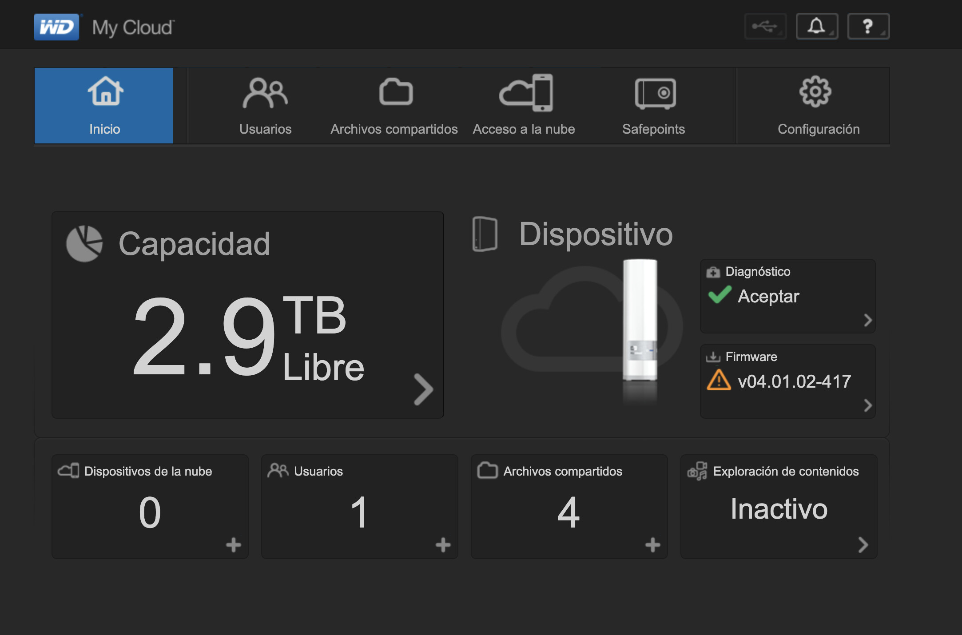Click the Usuarios tile people icon
The image size is (962, 635).
click(x=278, y=471)
